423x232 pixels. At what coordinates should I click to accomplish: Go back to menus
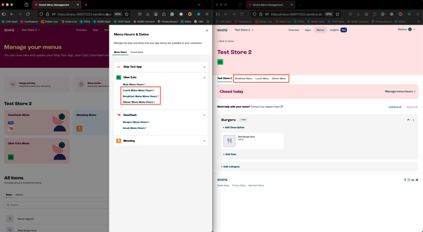pos(226,41)
